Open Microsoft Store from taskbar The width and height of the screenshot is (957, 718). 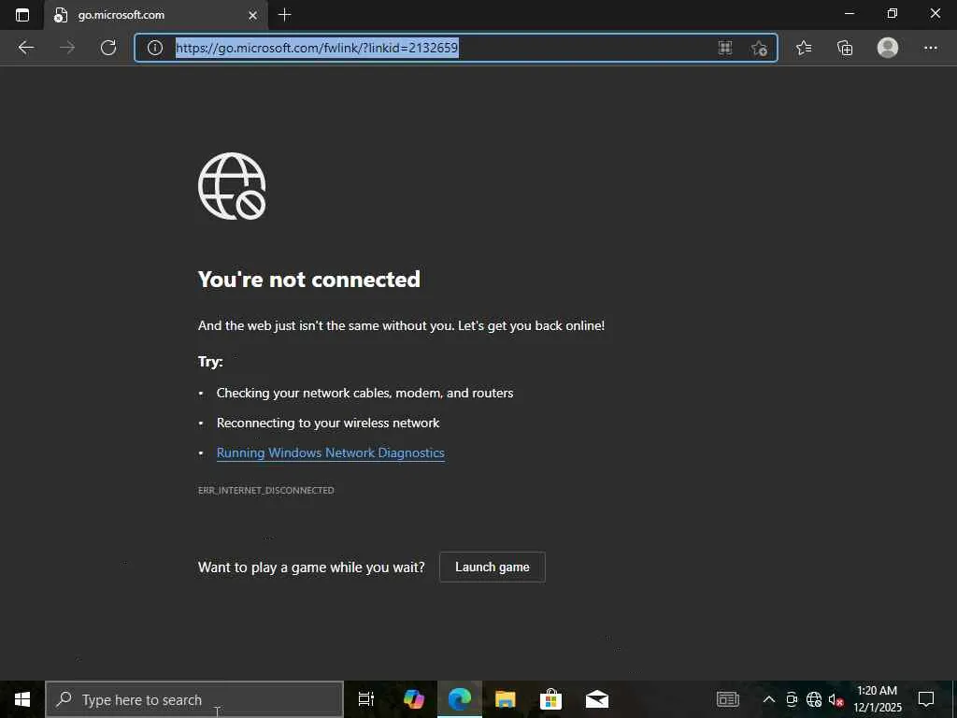point(551,699)
